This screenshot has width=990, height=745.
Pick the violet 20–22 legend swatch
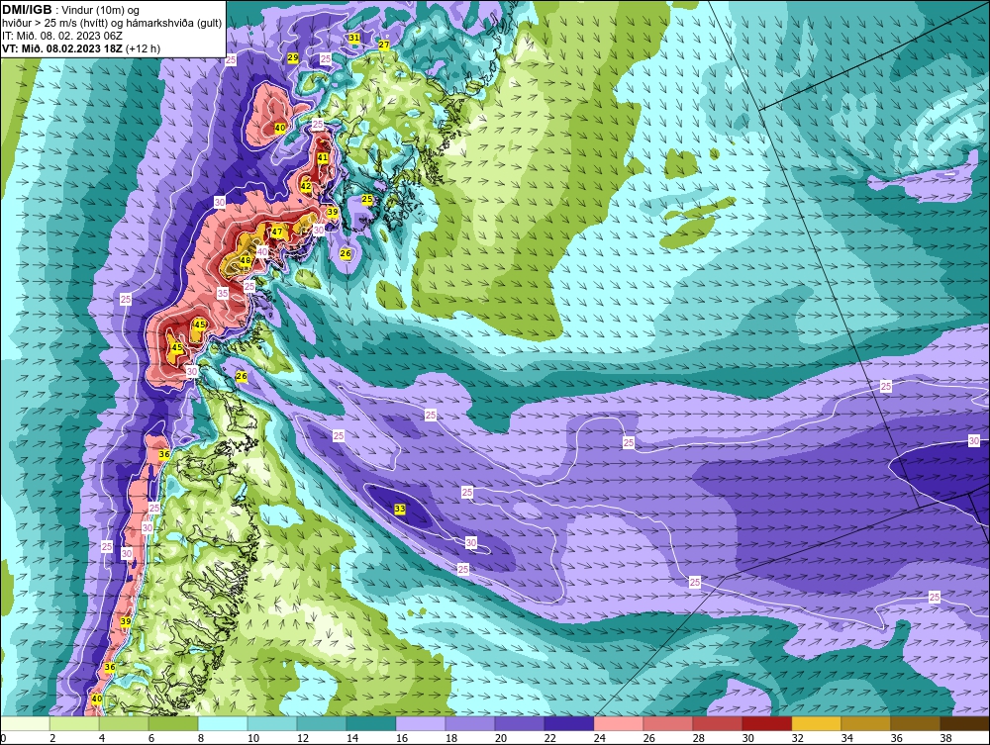click(520, 723)
